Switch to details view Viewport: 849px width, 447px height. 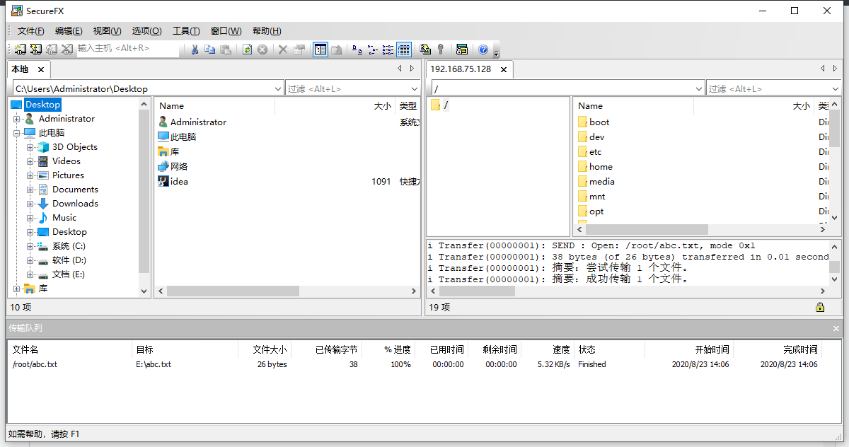(403, 50)
